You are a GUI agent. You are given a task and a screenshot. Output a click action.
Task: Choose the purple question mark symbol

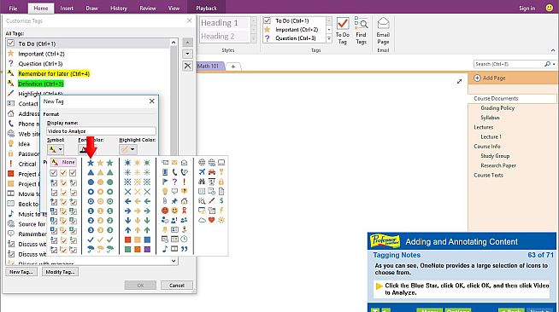(x=174, y=182)
